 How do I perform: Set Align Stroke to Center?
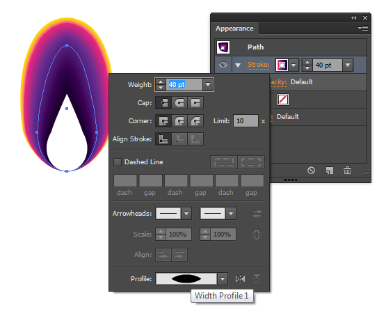click(163, 139)
